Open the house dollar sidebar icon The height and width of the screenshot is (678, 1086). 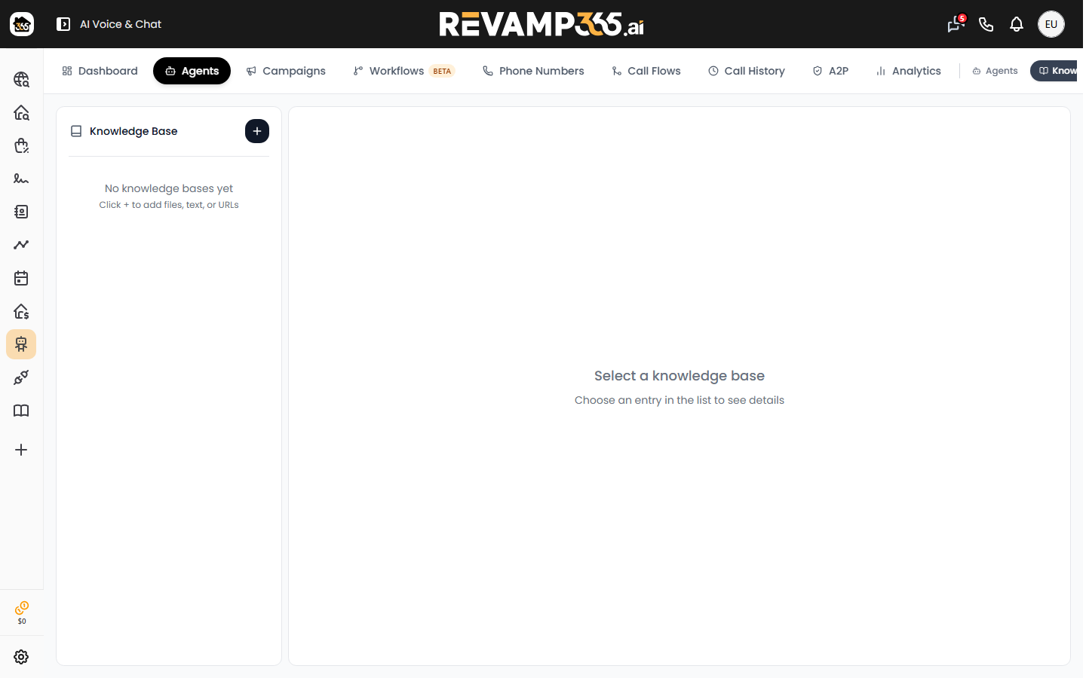click(x=21, y=311)
